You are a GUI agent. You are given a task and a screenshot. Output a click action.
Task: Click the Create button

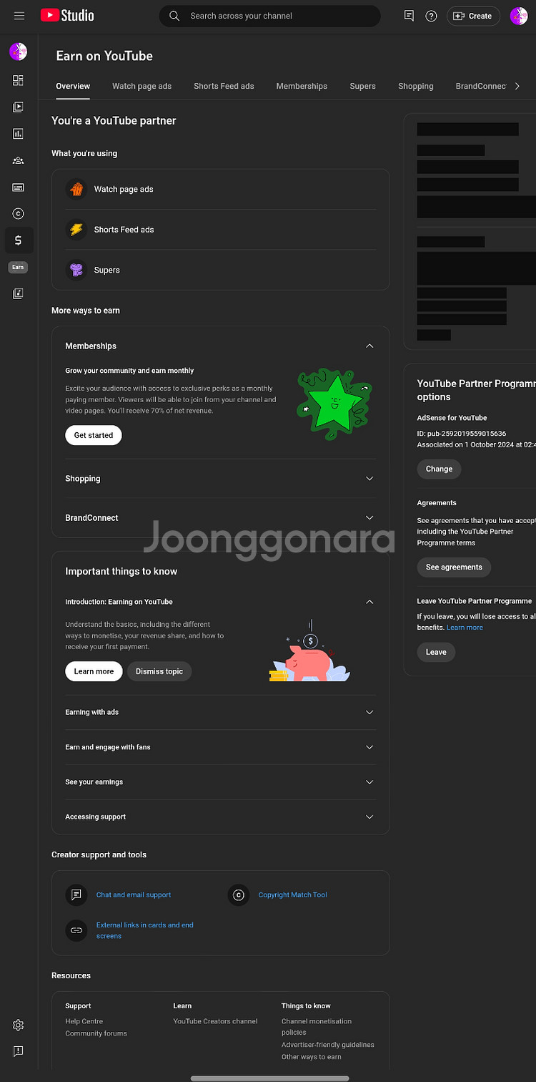click(x=473, y=16)
